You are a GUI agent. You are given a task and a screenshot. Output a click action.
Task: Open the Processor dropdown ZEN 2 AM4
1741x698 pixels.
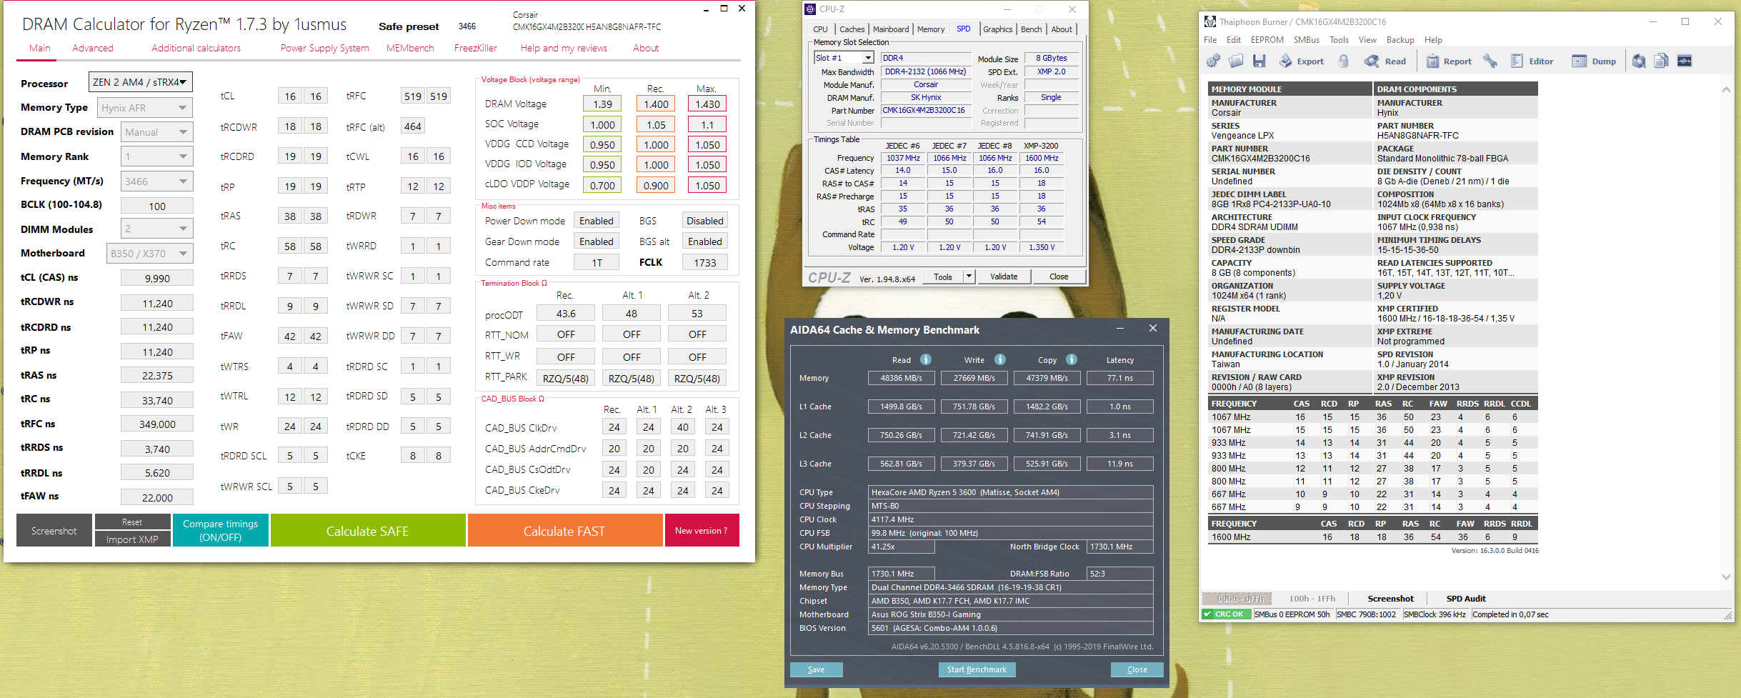point(141,82)
